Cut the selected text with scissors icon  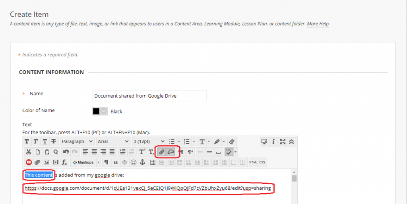coord(29,152)
